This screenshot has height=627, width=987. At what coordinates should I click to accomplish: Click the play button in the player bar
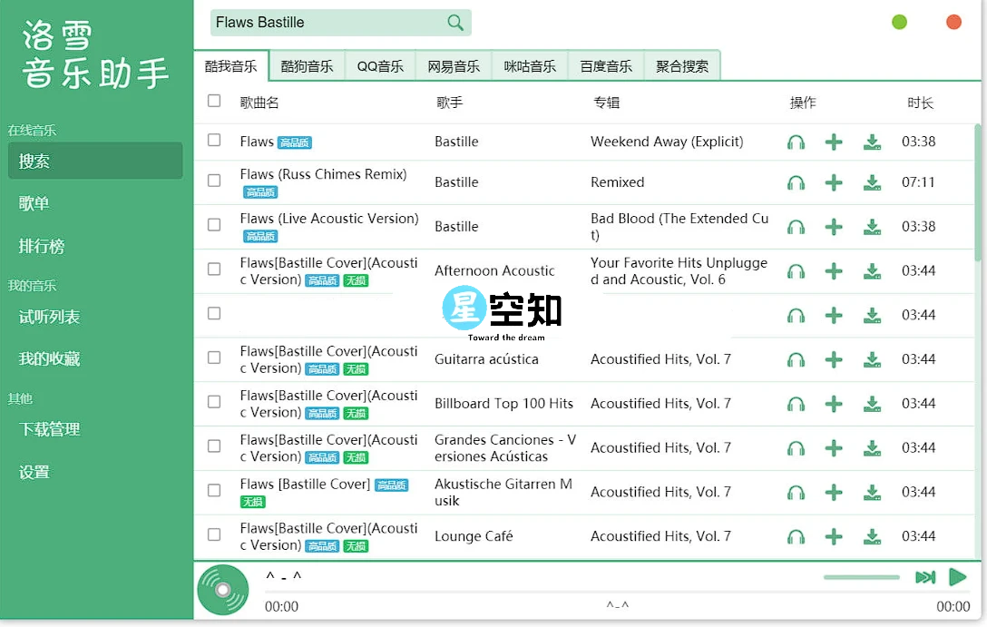pos(957,576)
